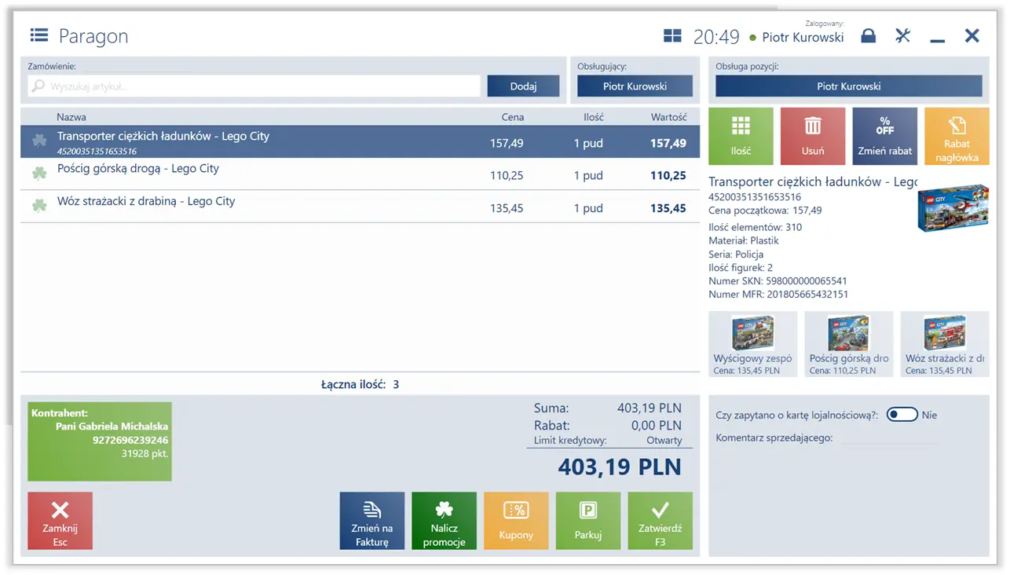Select the Transporter ciężkich ładunków - Lego City row

[360, 142]
